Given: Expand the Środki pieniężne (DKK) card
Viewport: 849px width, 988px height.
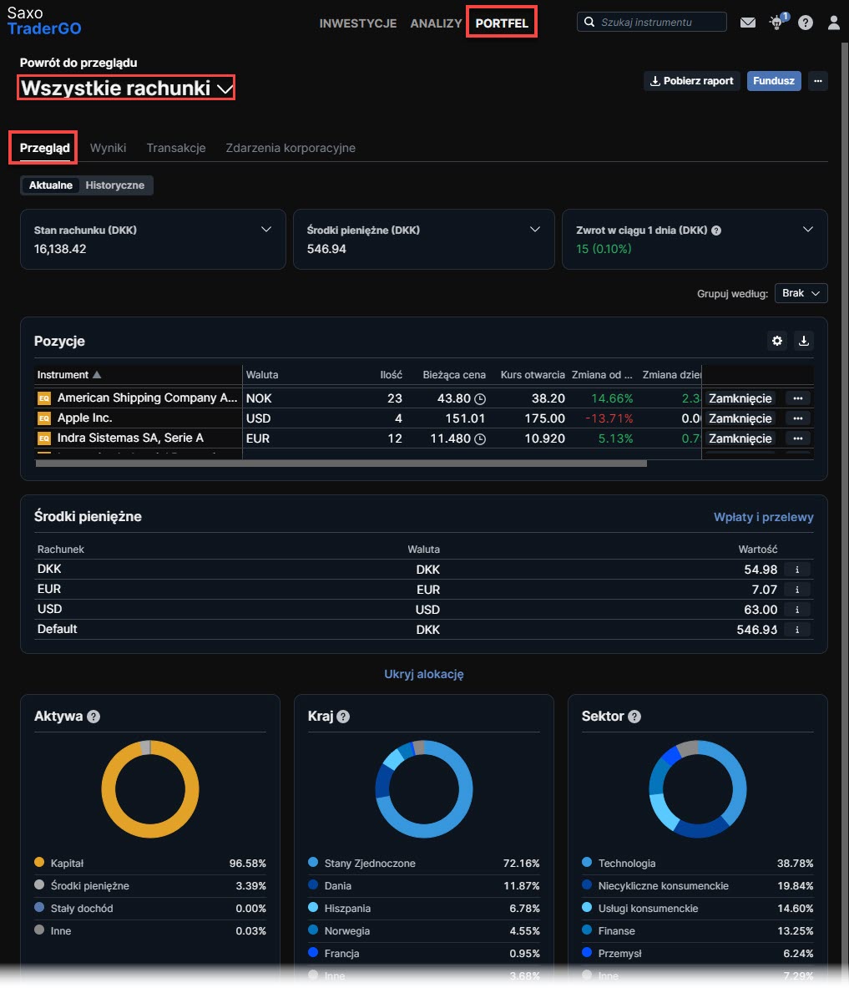Looking at the screenshot, I should tap(535, 230).
